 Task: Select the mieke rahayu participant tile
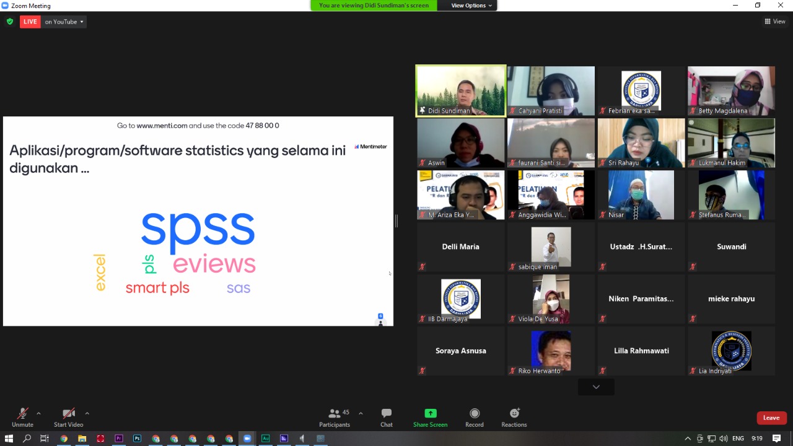coord(731,299)
